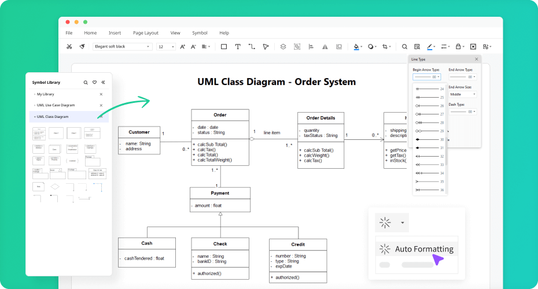Choose the text tool icon
538x289 pixels.
click(x=237, y=47)
